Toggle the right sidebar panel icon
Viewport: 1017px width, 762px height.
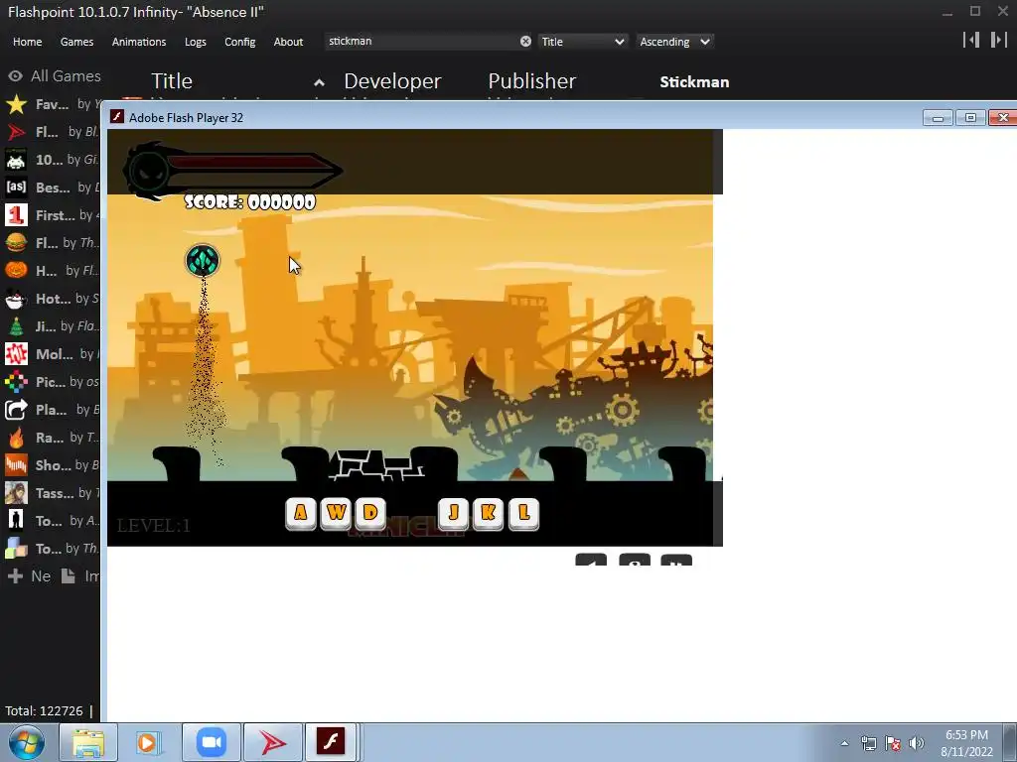[998, 40]
